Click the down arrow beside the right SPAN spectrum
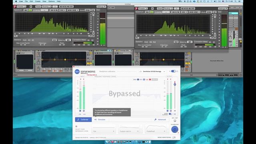Image resolution: width=256 pixels, height=144 pixels. 215,35
